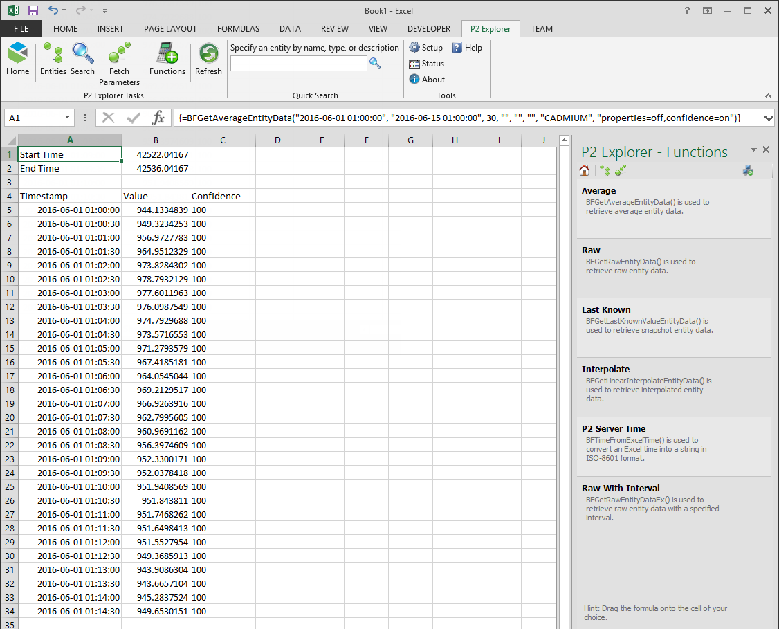Collapse the ribbon using the caret

pos(767,95)
